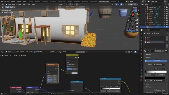The image size is (169, 95).
Task: Switch to the Geometry Nodes workspace tab
Action: click(x=104, y=2)
